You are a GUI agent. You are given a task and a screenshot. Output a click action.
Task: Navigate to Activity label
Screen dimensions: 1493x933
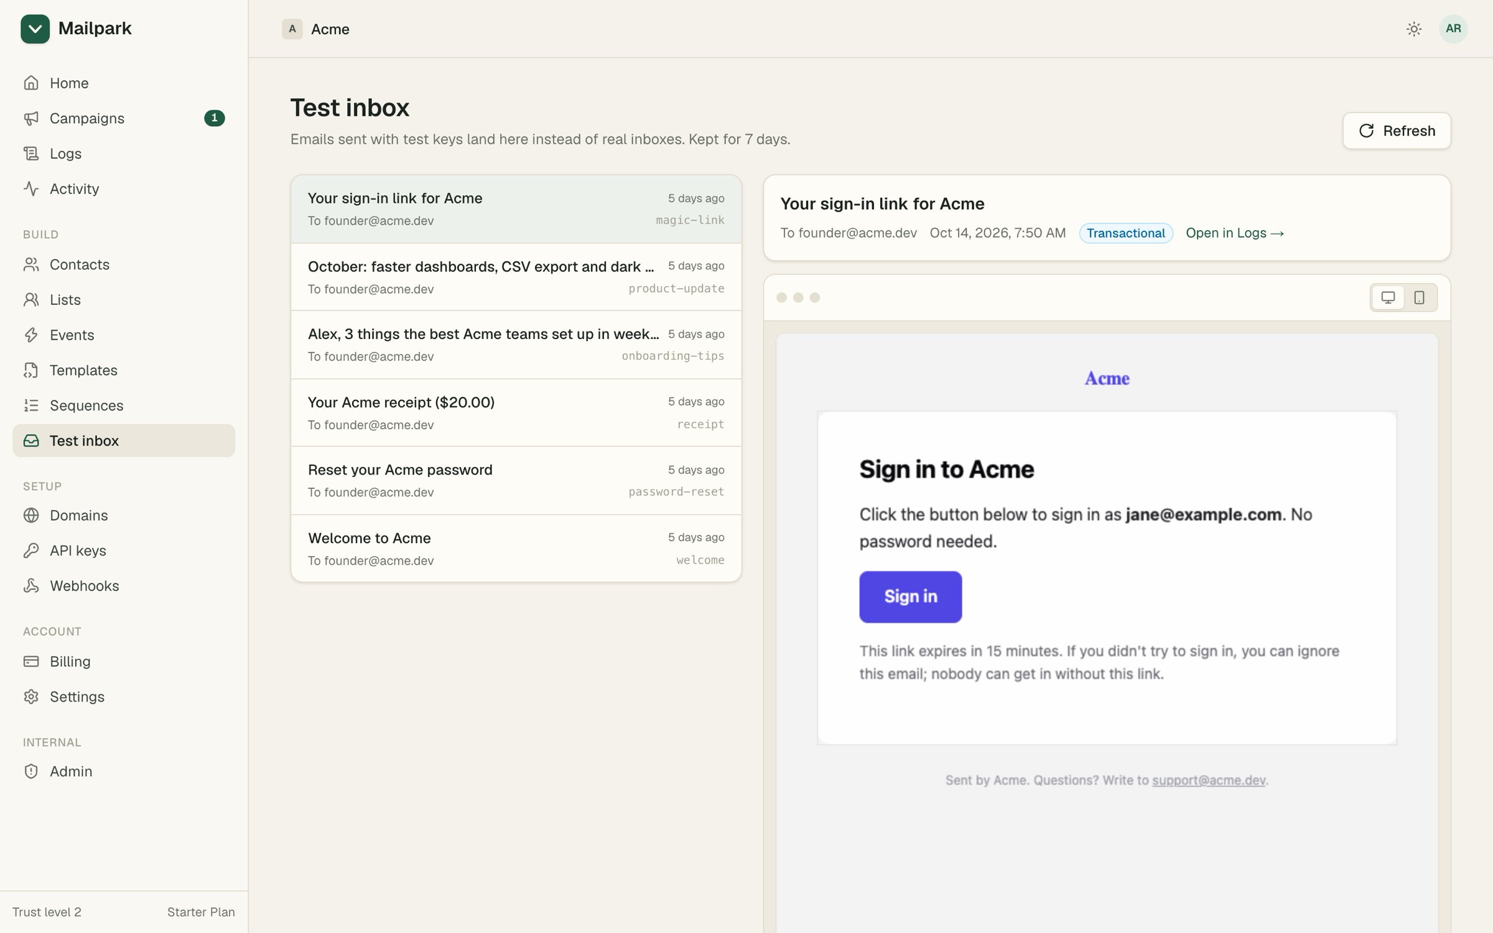(x=74, y=188)
